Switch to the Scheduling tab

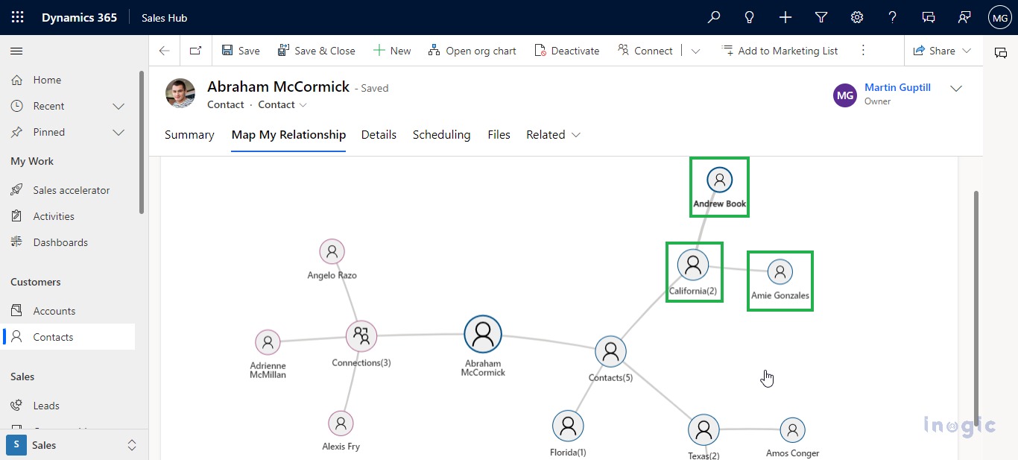pos(441,135)
